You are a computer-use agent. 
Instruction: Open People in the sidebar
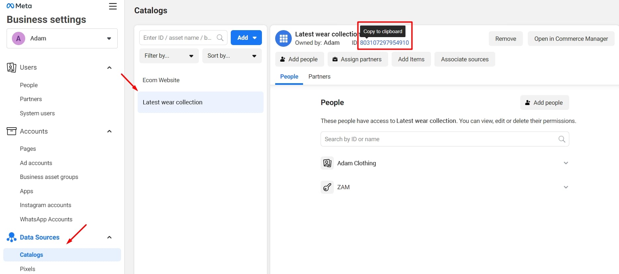29,85
